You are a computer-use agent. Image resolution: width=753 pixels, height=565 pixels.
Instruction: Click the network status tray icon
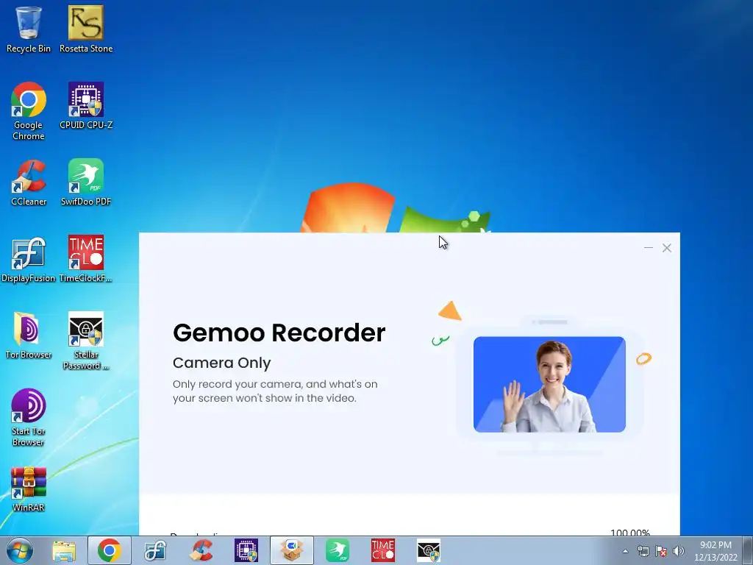(643, 551)
